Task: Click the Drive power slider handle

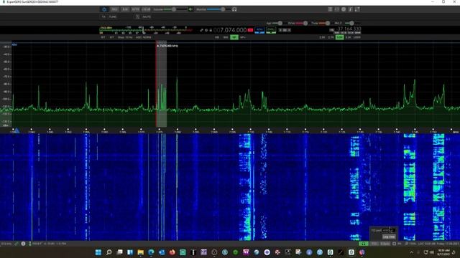Action: coord(305,23)
